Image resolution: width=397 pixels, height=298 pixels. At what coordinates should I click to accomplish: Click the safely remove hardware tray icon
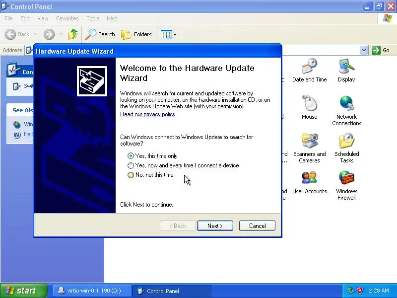[351, 291]
